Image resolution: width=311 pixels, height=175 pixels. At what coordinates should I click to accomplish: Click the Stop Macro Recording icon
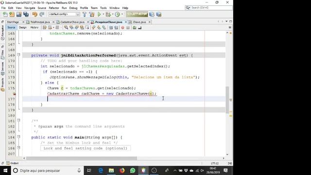tap(128, 28)
